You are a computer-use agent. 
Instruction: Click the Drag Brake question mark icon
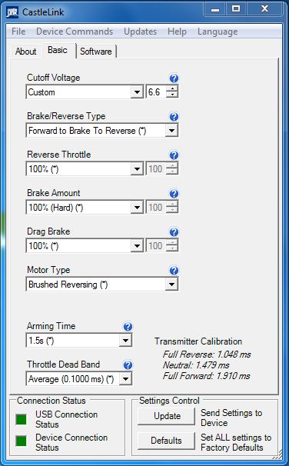(x=174, y=231)
